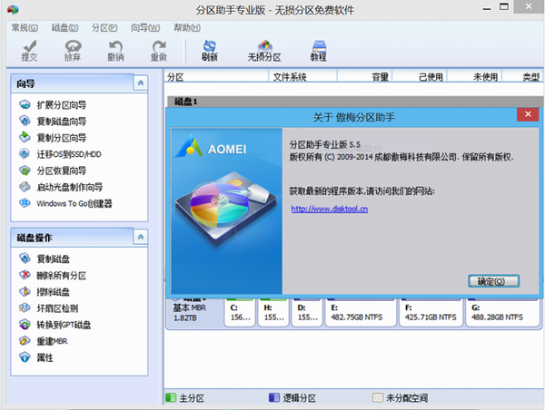Open the Windows To Go创建器 icon

pyautogui.click(x=25, y=203)
